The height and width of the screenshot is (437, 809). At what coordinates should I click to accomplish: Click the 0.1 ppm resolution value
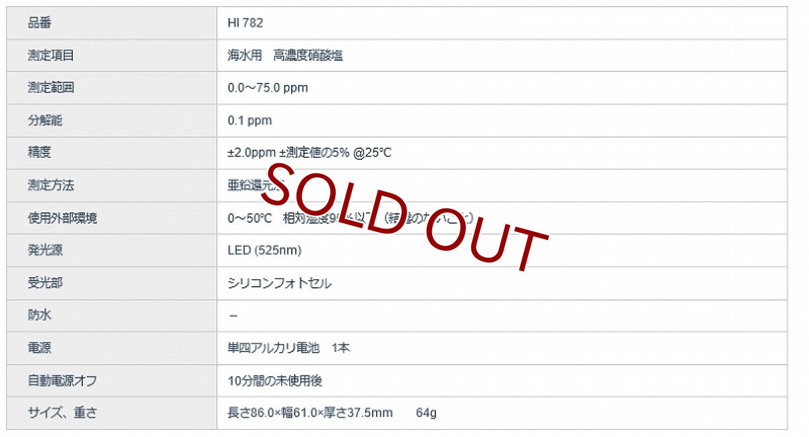click(x=249, y=121)
